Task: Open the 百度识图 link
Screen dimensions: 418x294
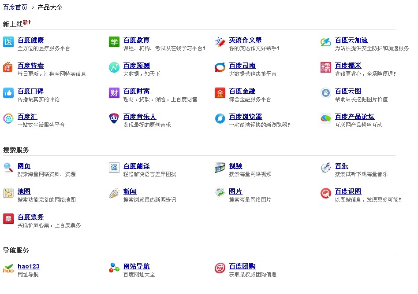Action: 348,191
